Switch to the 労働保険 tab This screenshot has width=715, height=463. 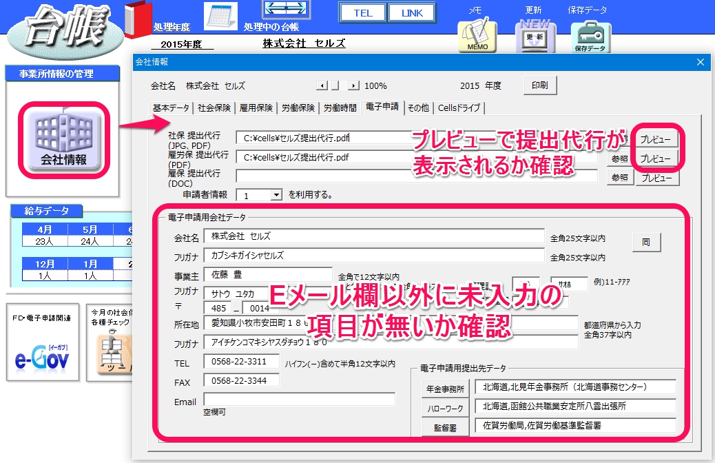pos(298,108)
